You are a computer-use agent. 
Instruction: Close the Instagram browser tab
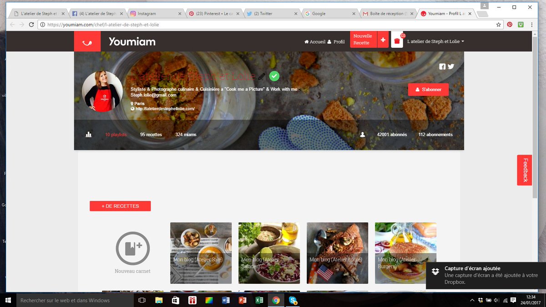coord(180,14)
